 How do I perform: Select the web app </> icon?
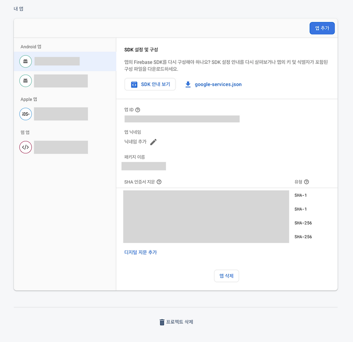(x=25, y=147)
